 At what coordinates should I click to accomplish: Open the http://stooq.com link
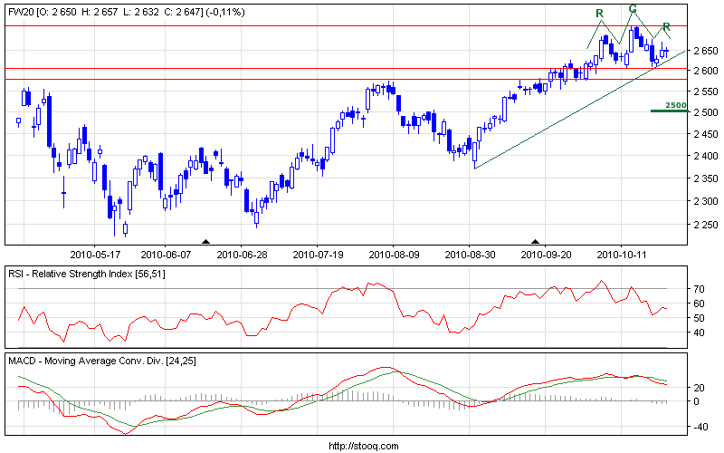click(362, 446)
